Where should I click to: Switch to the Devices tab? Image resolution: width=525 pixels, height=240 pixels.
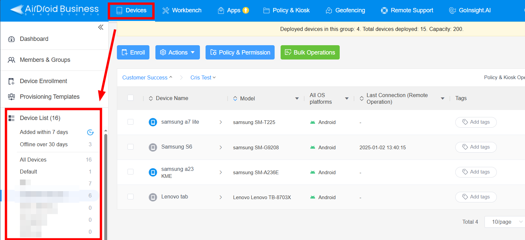point(131,11)
